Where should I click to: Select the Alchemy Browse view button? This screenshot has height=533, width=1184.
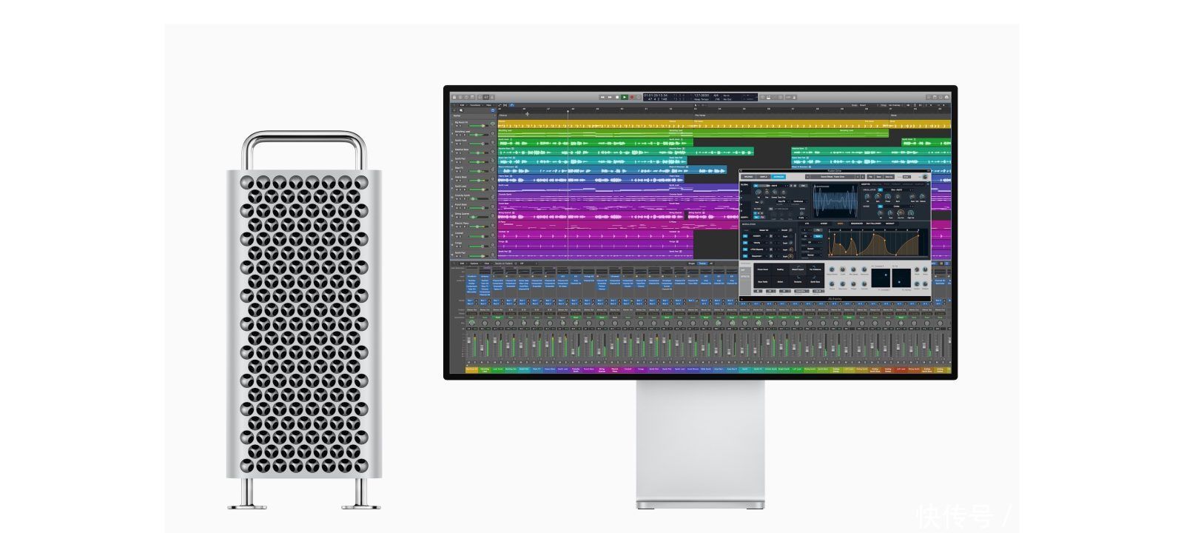[x=747, y=177]
